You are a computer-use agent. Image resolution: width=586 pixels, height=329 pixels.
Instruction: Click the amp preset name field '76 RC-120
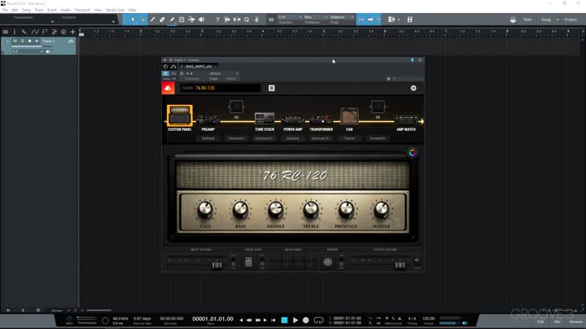220,88
